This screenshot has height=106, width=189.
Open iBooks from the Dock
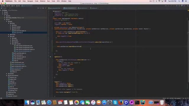[99, 102]
